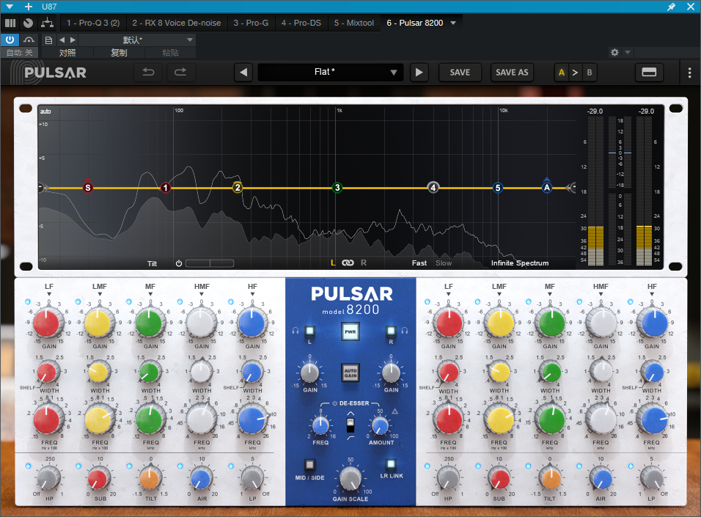Click the Tilt slider bar
This screenshot has width=701, height=517.
point(210,263)
